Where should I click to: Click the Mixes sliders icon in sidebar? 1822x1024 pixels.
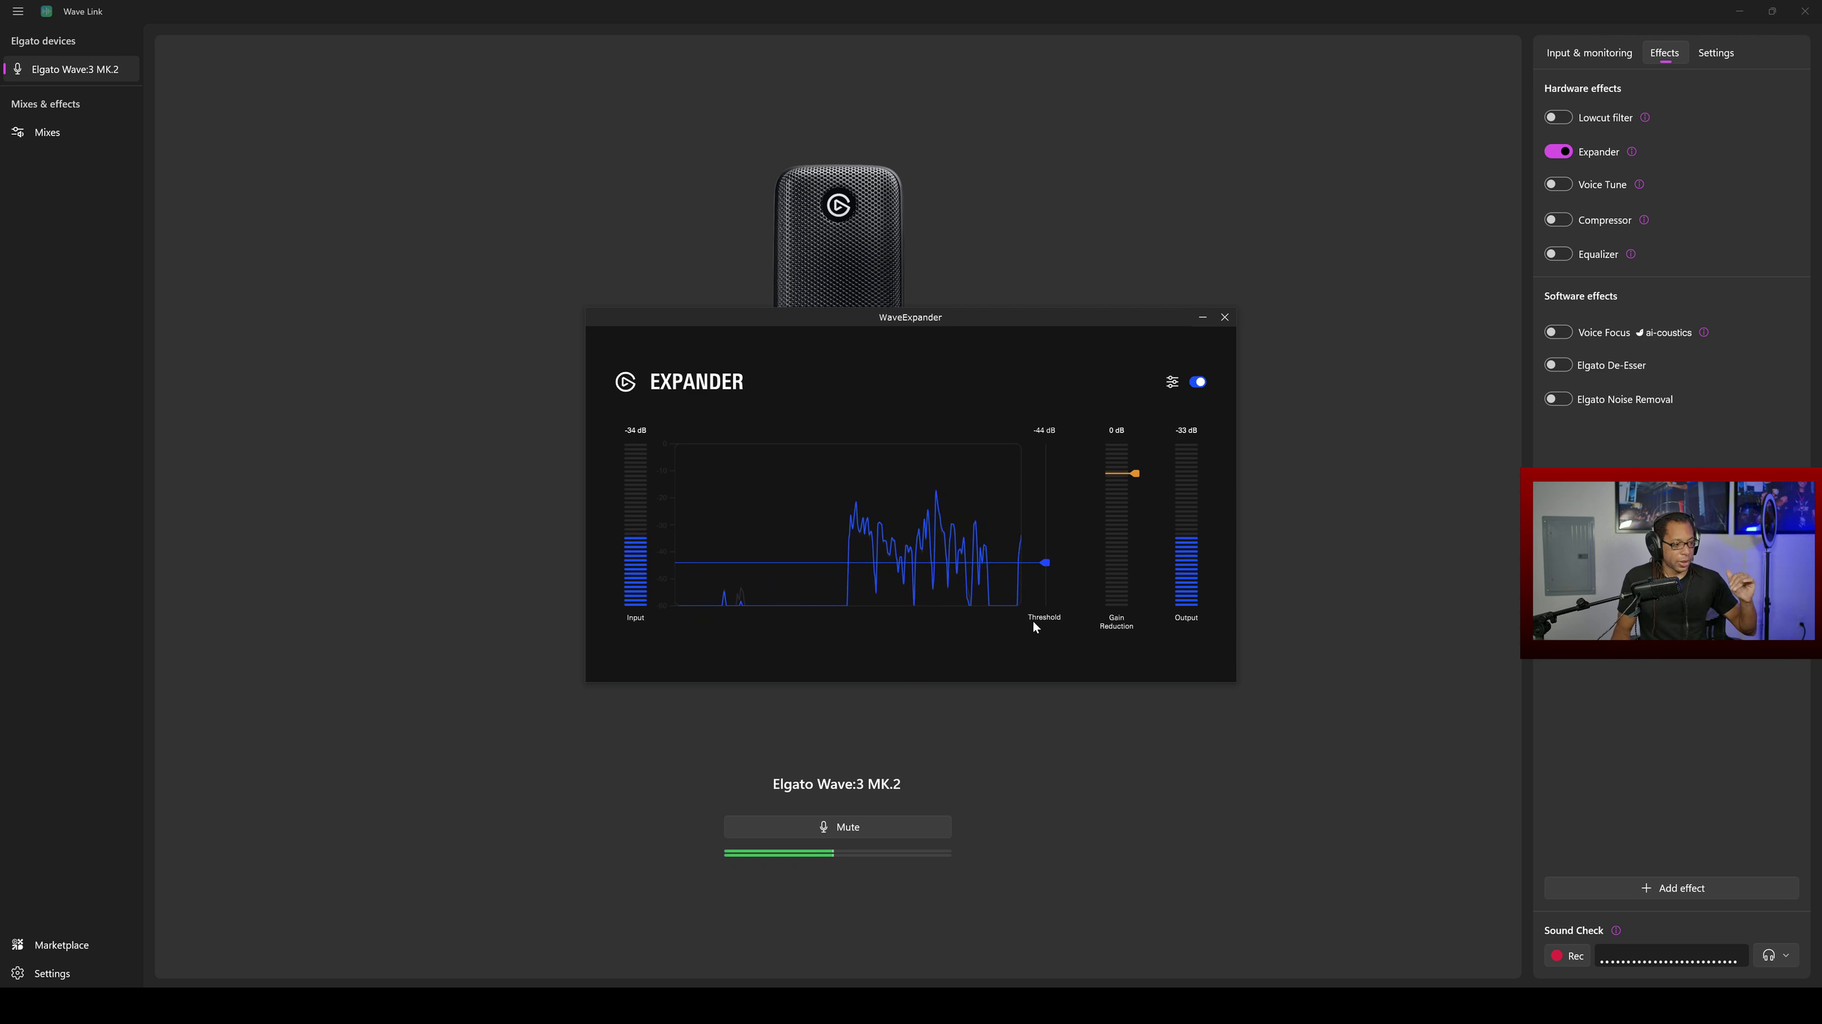(18, 132)
